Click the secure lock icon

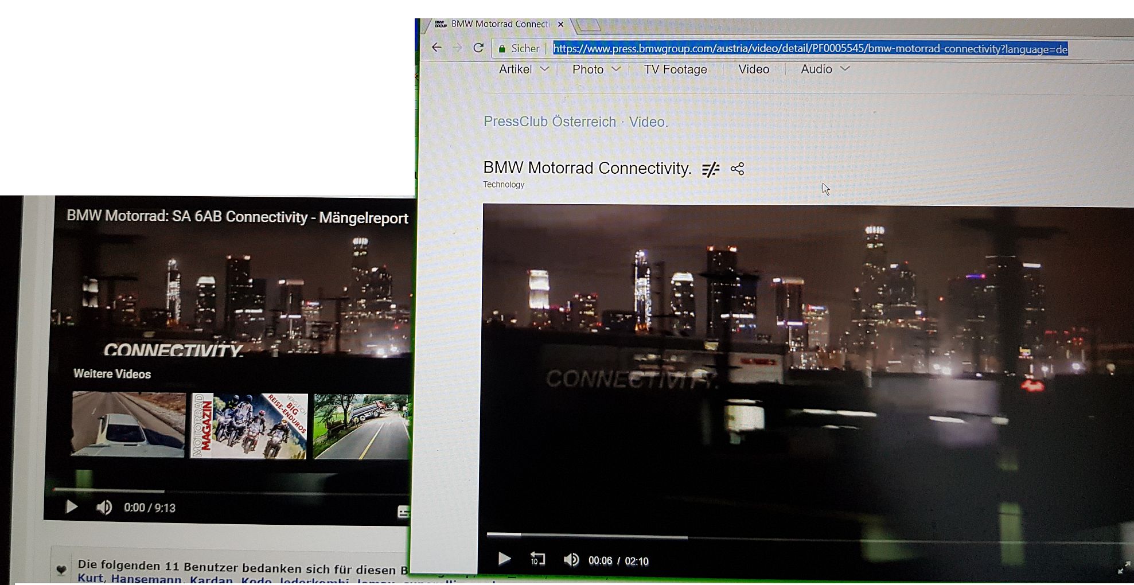pyautogui.click(x=502, y=49)
